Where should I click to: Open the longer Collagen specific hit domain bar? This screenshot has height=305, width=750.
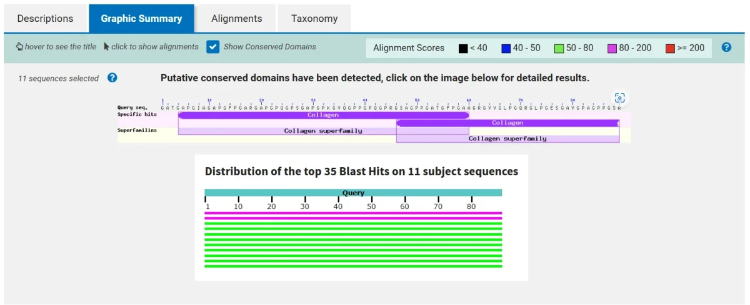coord(323,115)
